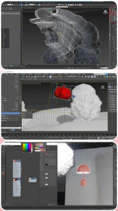
Task: Open the Views menu in middle window
Action: coord(12,74)
